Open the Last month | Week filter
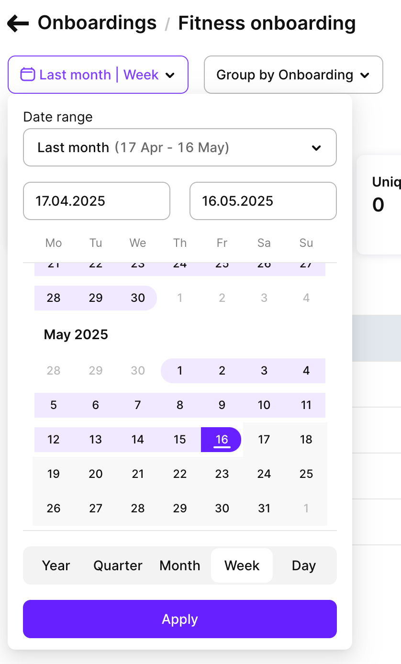Viewport: 401px width, 664px height. click(x=98, y=75)
